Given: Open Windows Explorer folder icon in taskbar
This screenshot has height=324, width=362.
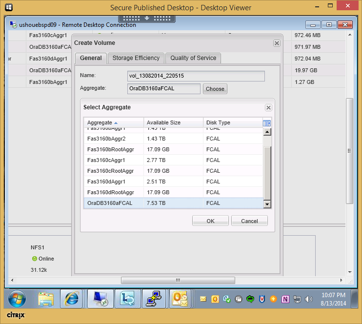Looking at the screenshot, I should (x=45, y=299).
